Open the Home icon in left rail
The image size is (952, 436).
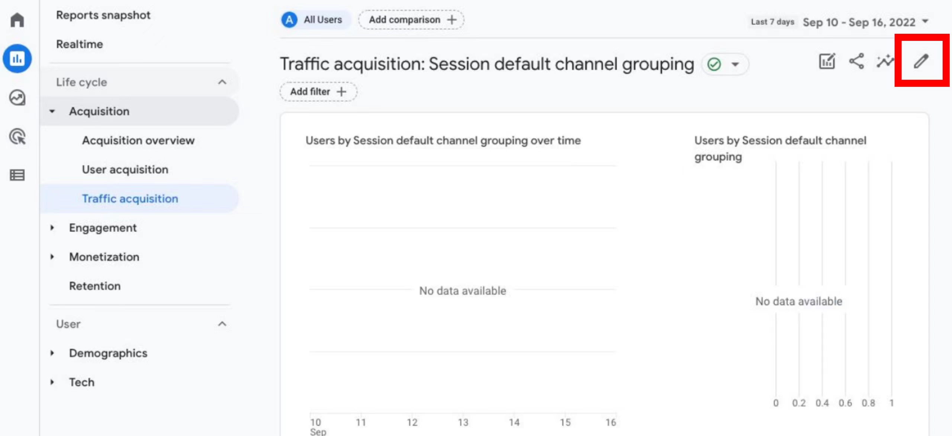pyautogui.click(x=17, y=20)
